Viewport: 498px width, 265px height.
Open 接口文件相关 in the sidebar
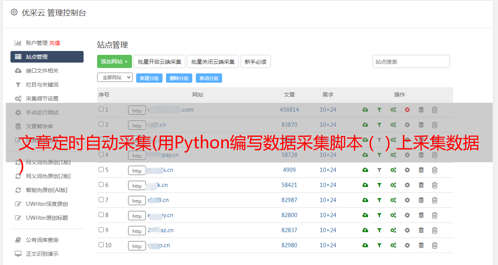(x=42, y=71)
